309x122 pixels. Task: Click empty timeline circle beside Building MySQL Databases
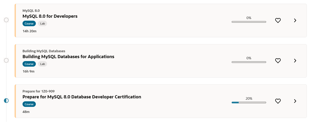(6, 60)
